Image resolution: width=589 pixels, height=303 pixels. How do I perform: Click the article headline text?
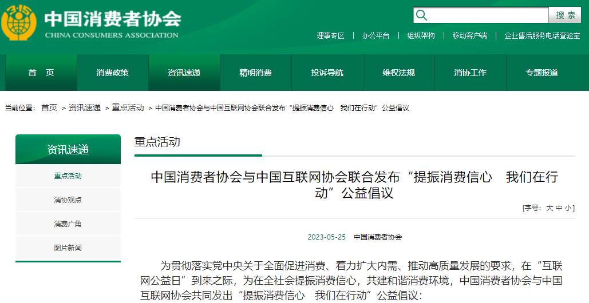point(355,185)
